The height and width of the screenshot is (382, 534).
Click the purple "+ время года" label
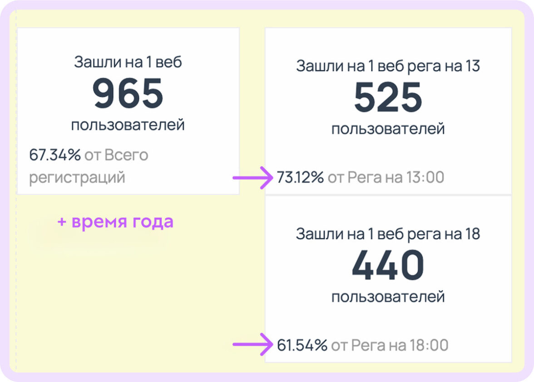pyautogui.click(x=115, y=222)
